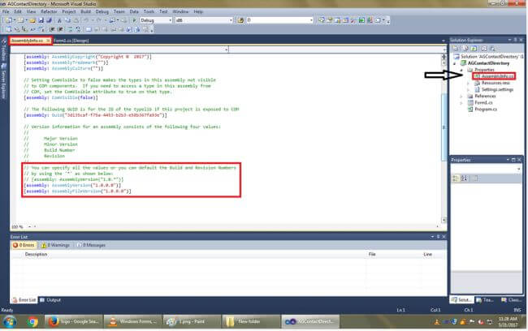Open the Window menu

point(180,11)
